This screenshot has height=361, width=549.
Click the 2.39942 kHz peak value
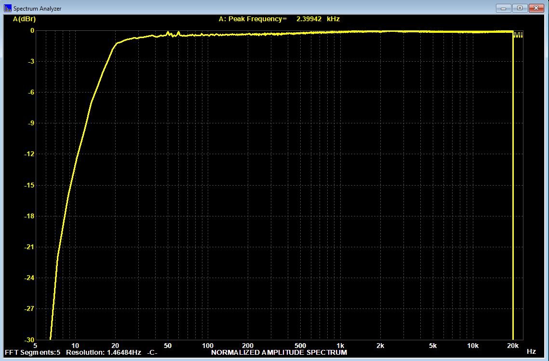318,19
